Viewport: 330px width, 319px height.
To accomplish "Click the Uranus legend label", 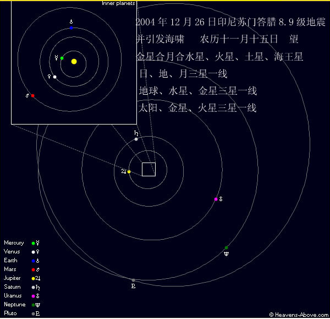I will pyautogui.click(x=13, y=296).
